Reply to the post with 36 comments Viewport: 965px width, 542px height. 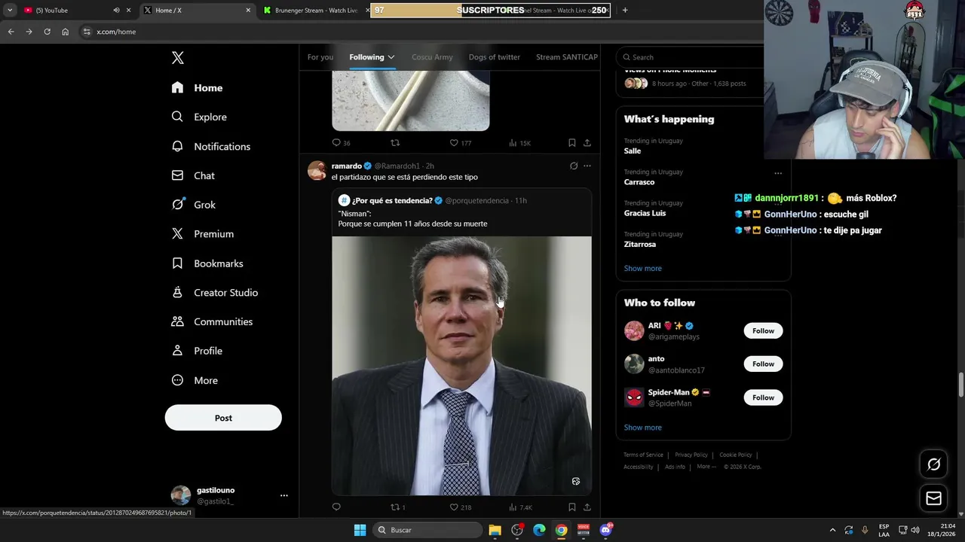(x=336, y=143)
